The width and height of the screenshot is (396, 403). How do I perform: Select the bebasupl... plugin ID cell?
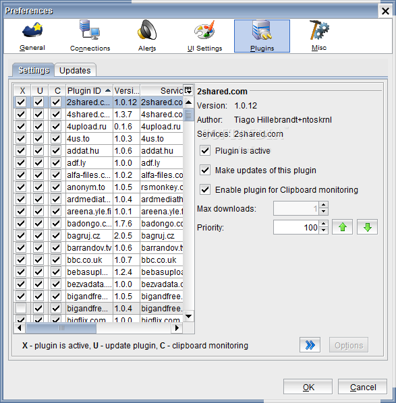pos(89,272)
